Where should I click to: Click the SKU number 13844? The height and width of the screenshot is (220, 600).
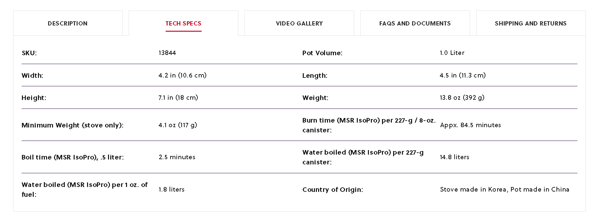pyautogui.click(x=167, y=53)
